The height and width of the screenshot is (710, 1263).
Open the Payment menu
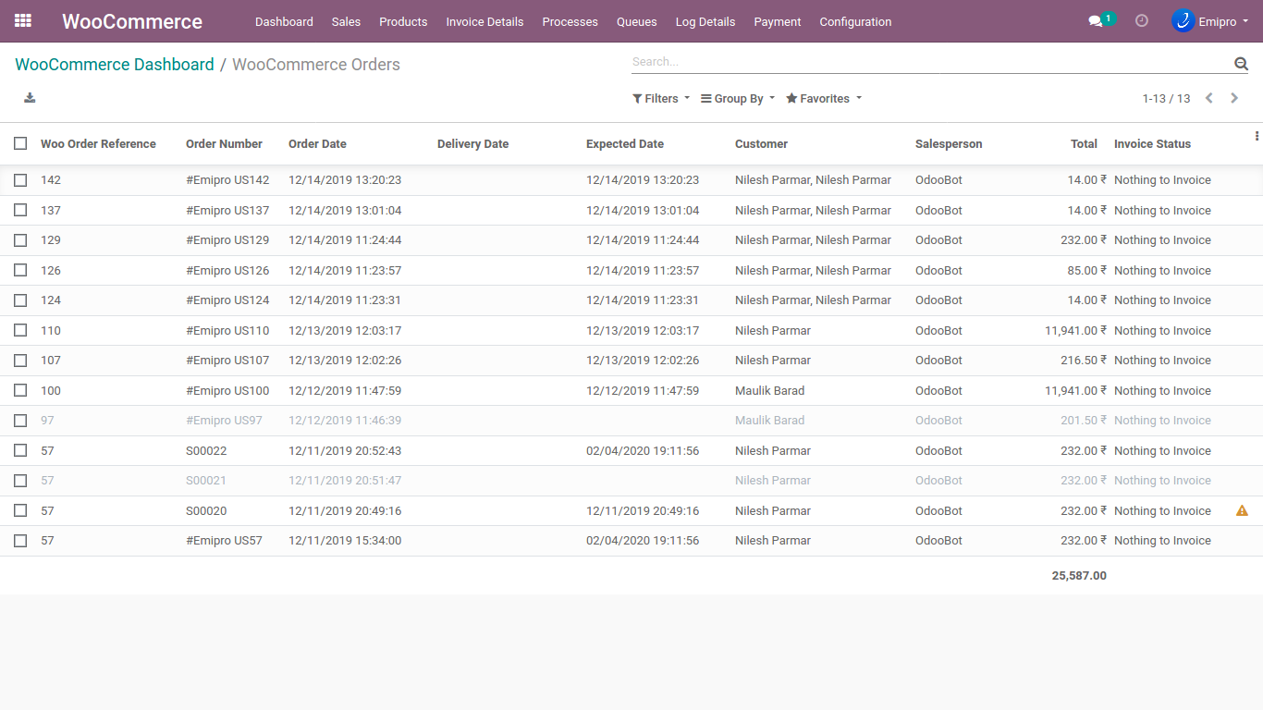coord(778,21)
